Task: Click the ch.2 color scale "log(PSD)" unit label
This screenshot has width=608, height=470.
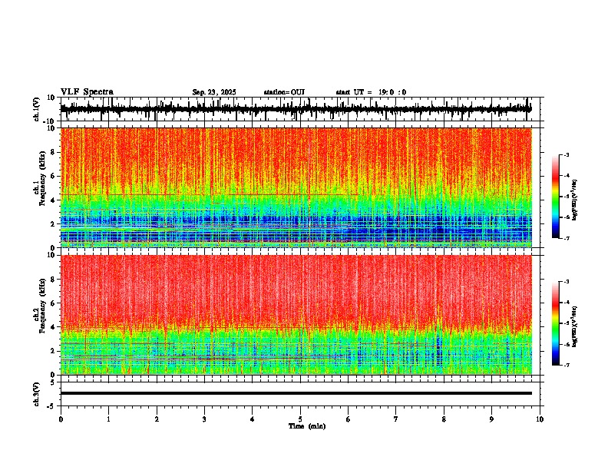Action: [x=575, y=326]
